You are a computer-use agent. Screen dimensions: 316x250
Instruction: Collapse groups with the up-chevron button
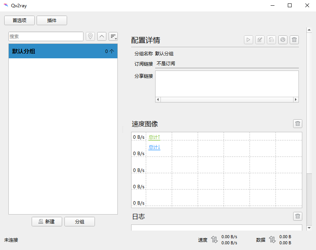(x=102, y=37)
